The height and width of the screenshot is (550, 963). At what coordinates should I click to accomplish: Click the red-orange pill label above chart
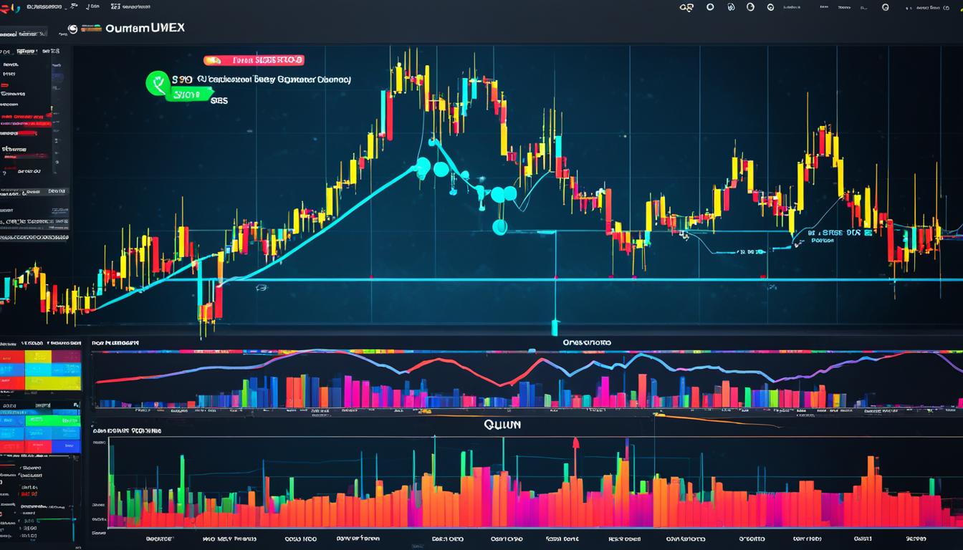click(x=254, y=61)
